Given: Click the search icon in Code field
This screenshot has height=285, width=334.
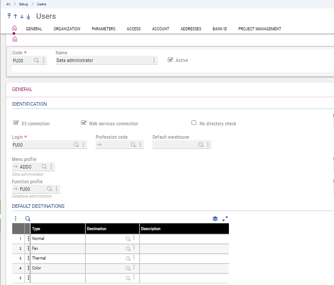Looking at the screenshot, I should coord(37,60).
